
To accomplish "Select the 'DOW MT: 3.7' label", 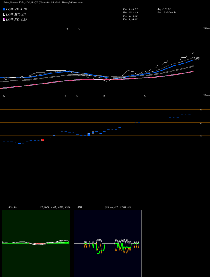I will pos(16,15).
